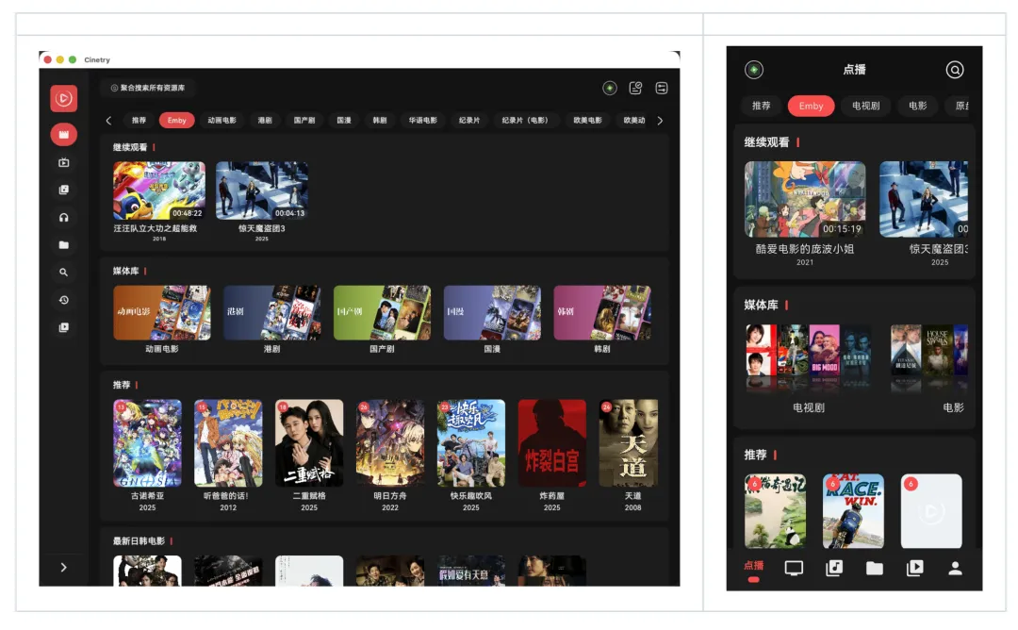This screenshot has height=630, width=1018.
Task: Select the 国漫 category tab
Action: point(344,120)
